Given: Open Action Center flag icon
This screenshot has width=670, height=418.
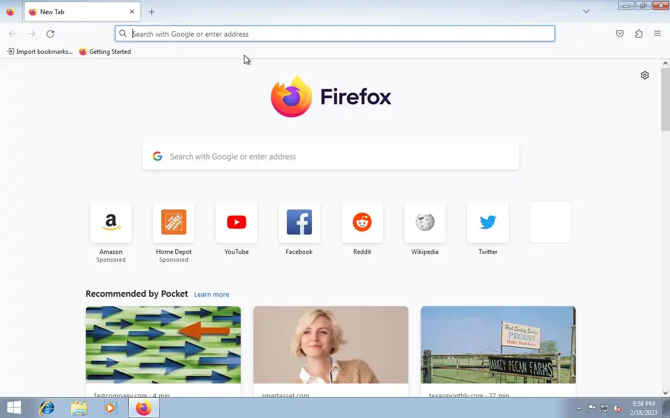Looking at the screenshot, I should tap(591, 409).
